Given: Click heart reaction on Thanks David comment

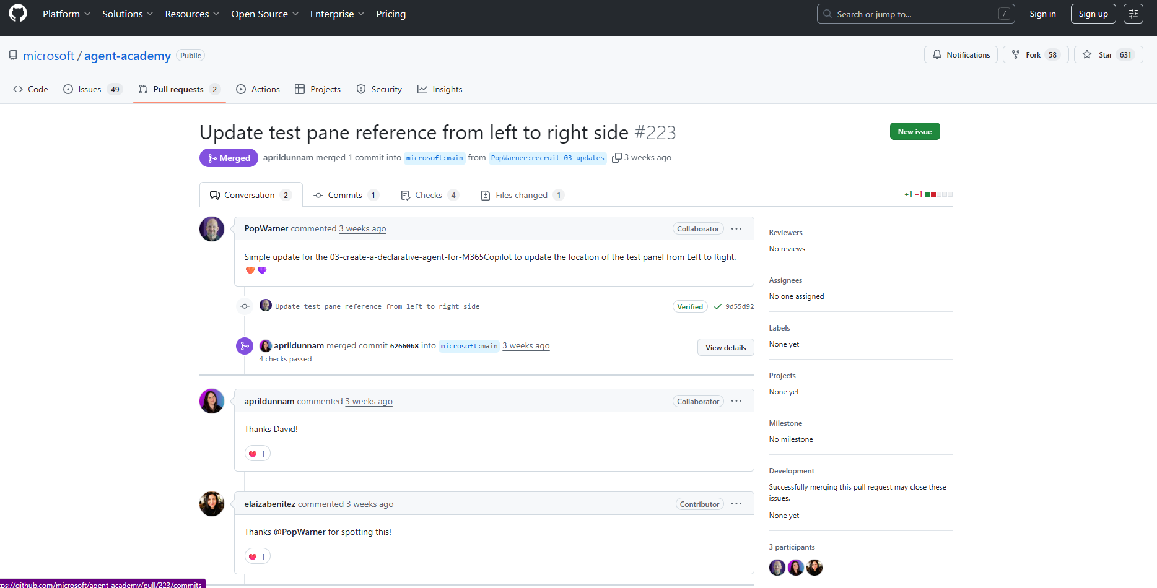Looking at the screenshot, I should 257,454.
